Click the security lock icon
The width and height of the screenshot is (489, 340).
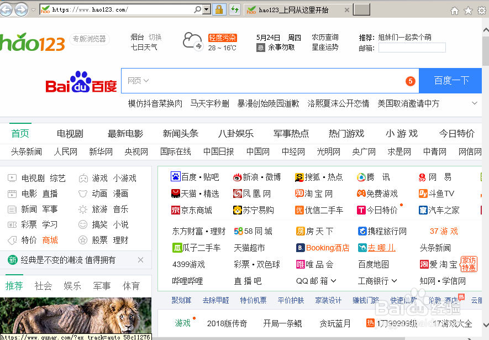219,9
